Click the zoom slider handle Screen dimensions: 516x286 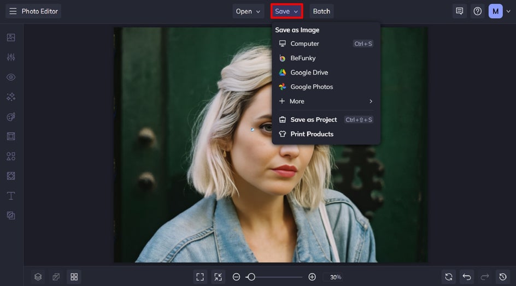[x=251, y=277]
